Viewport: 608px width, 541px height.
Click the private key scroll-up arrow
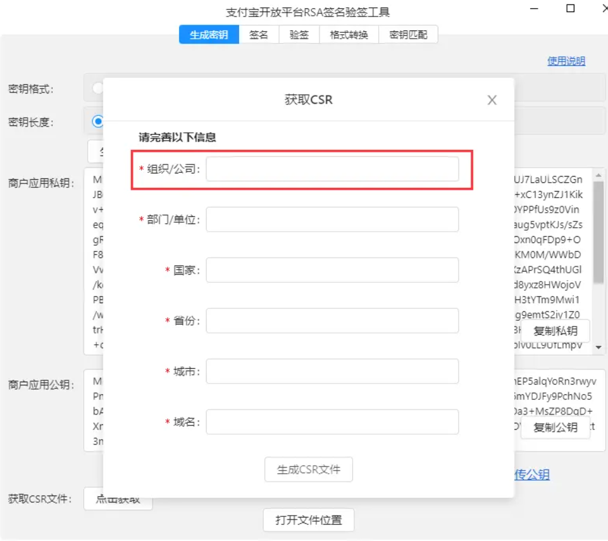point(599,175)
